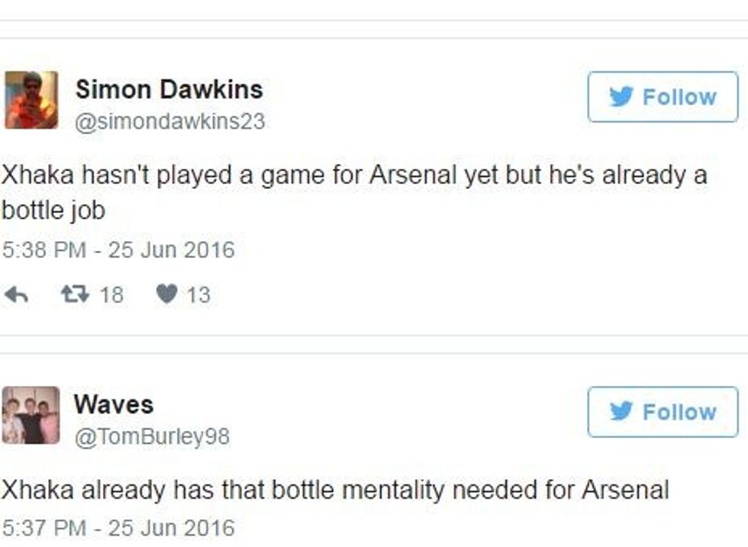This screenshot has height=547, width=748.
Task: Click the "Xhaka already has that bottle mentality" tweet
Action: tap(334, 490)
